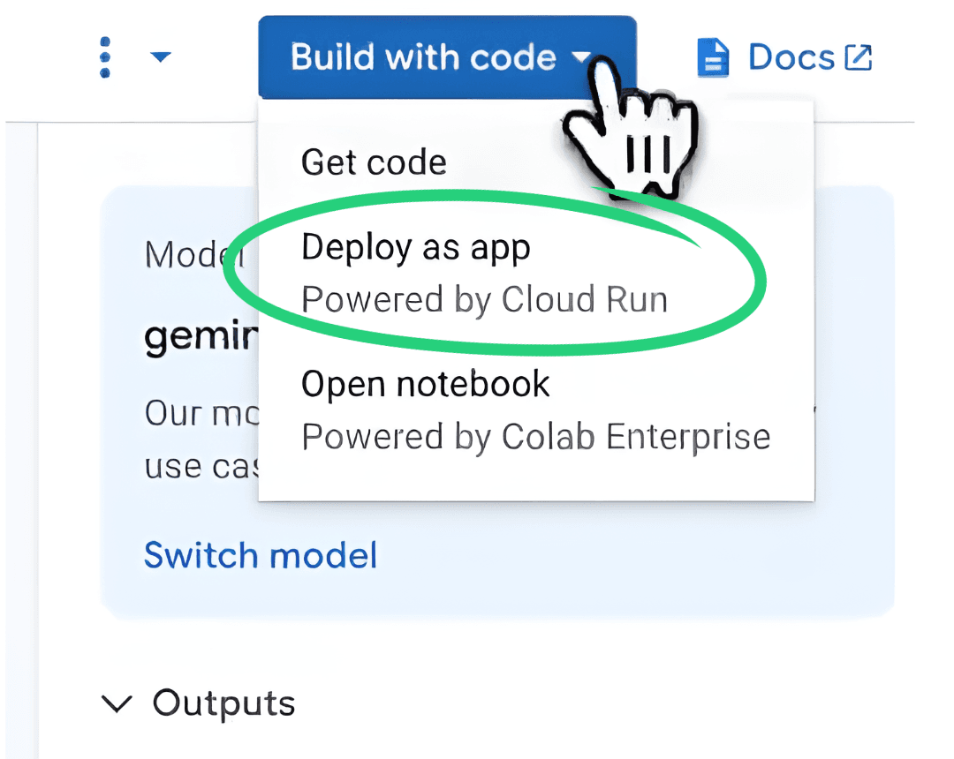Open the three-dot more options menu
The height and width of the screenshot is (759, 954).
click(104, 57)
